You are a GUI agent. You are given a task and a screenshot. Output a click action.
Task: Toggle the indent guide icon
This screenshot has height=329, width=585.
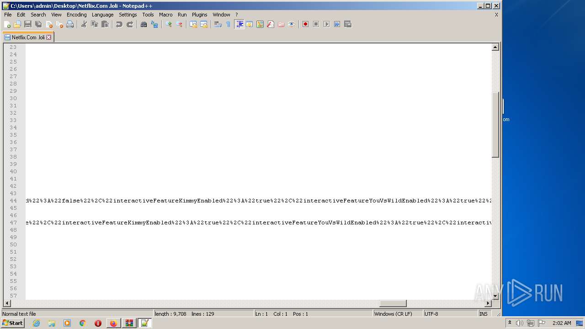(239, 24)
